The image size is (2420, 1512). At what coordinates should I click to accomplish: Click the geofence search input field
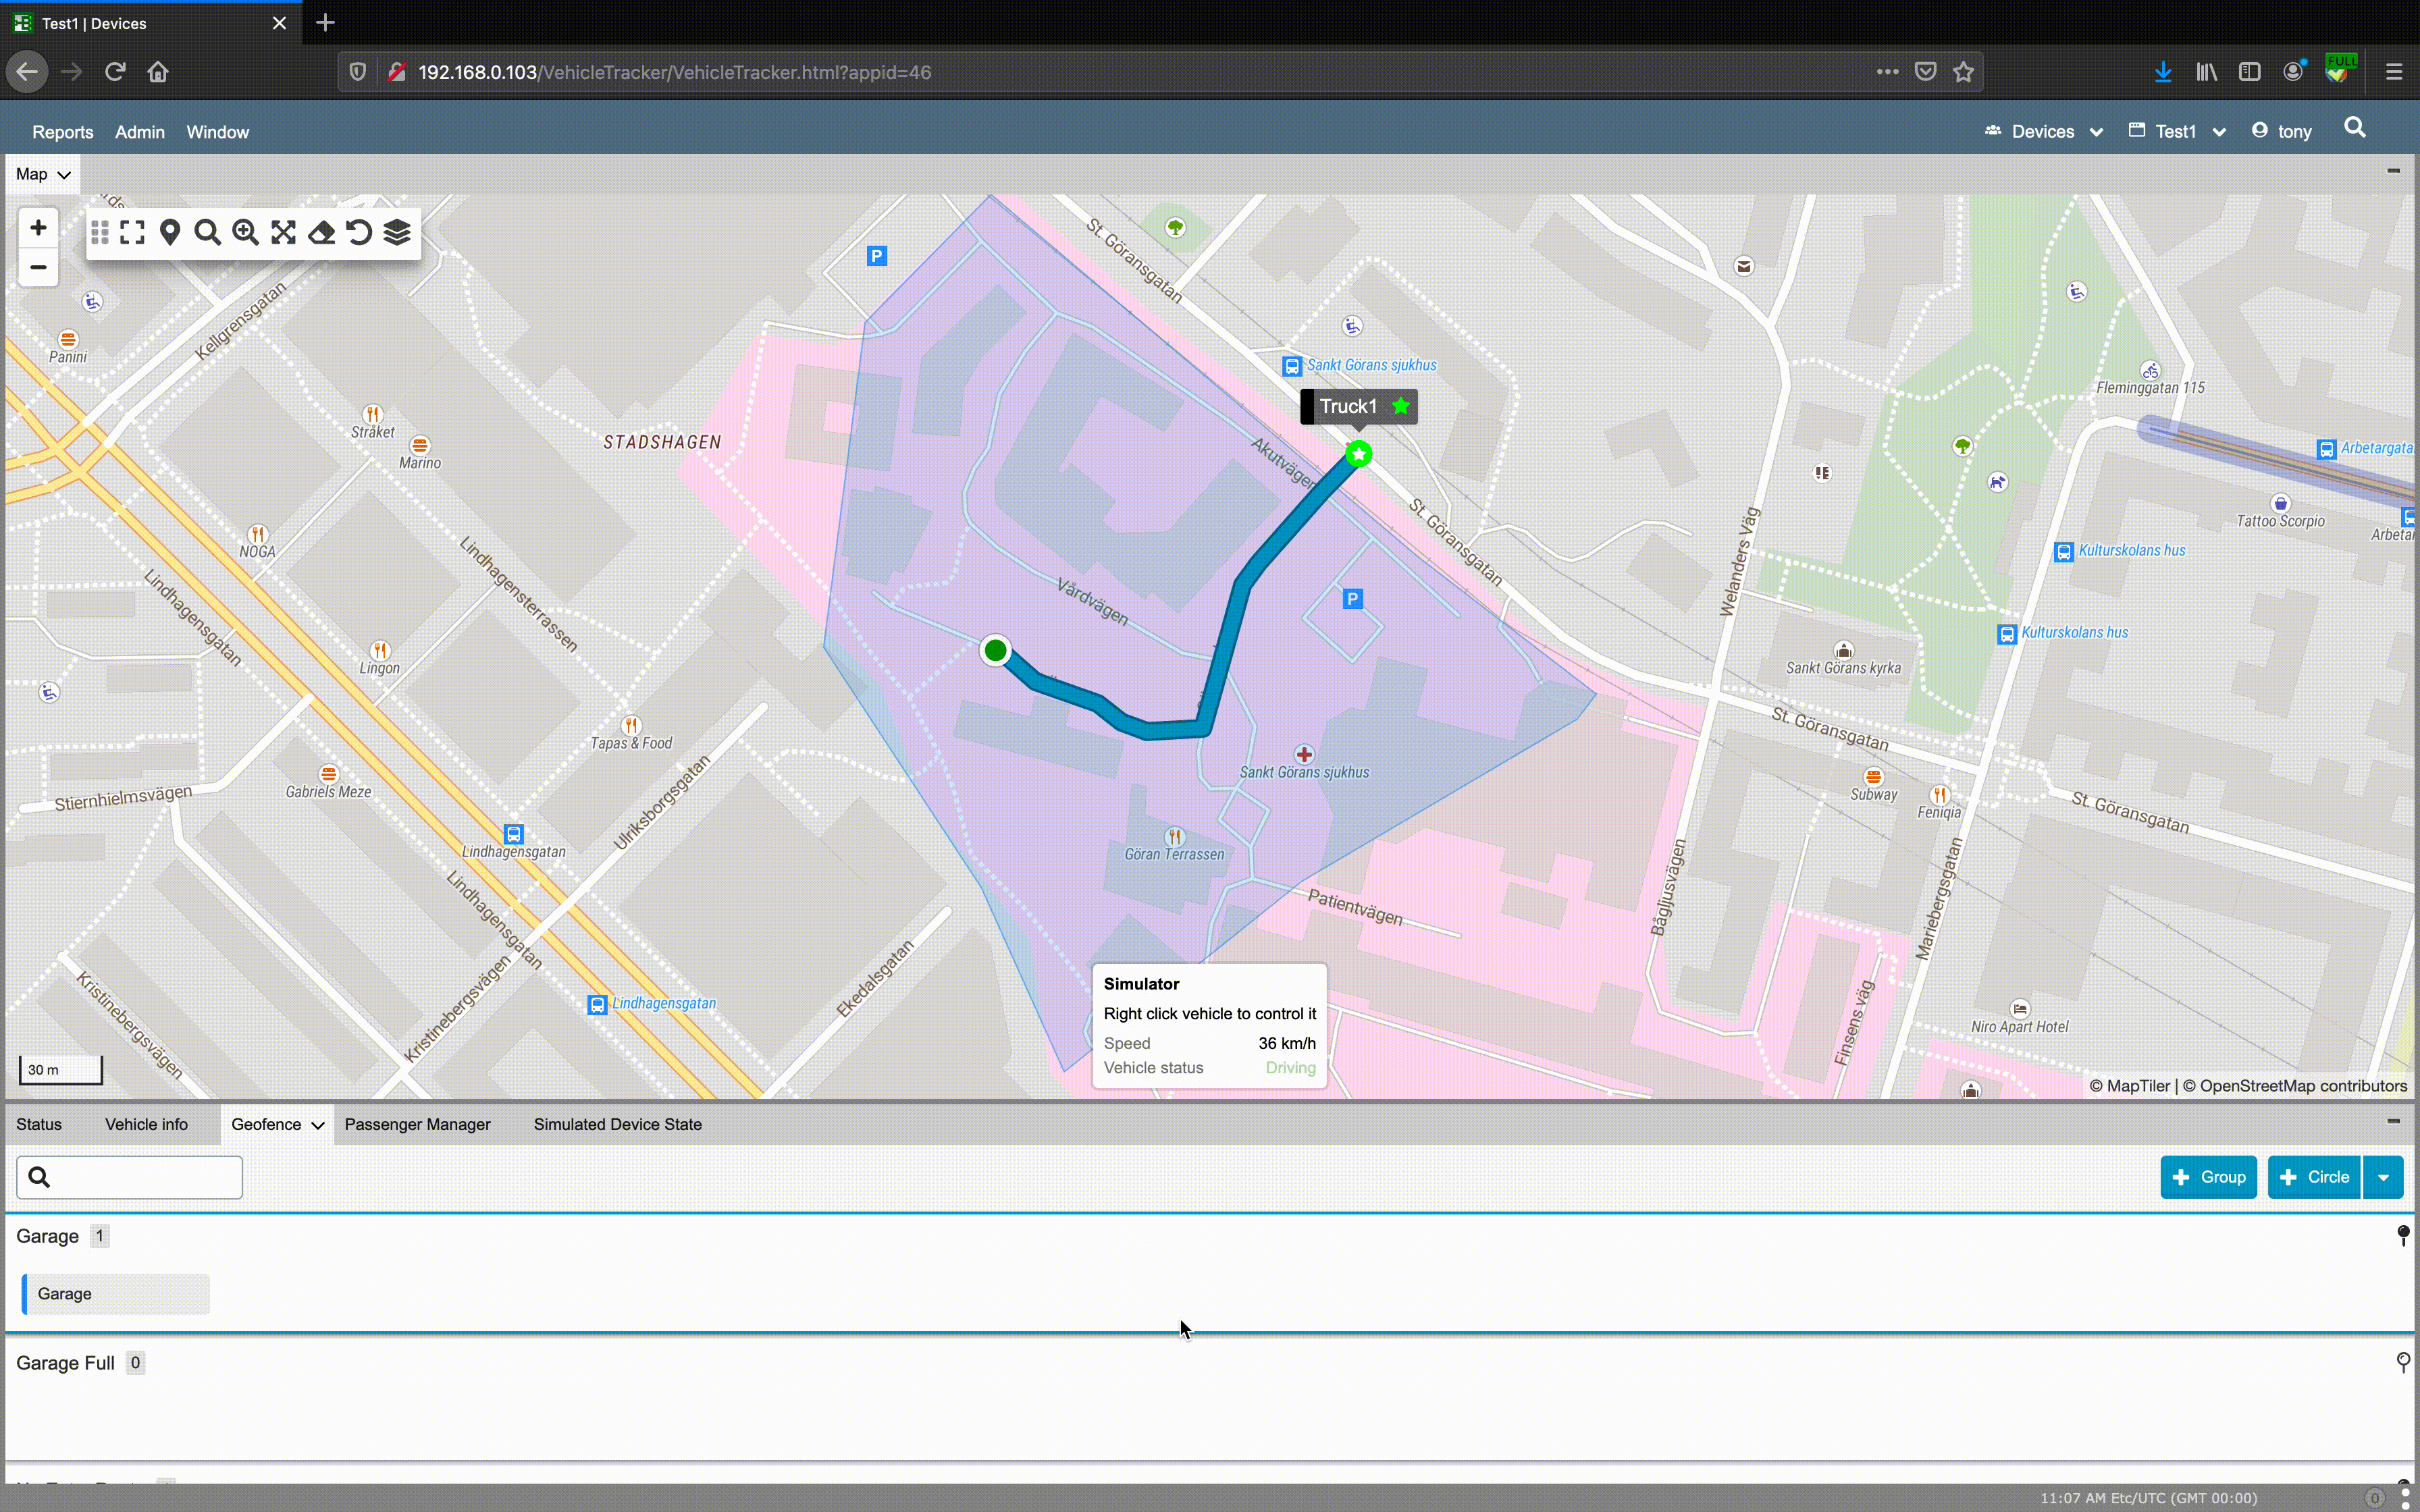click(129, 1177)
